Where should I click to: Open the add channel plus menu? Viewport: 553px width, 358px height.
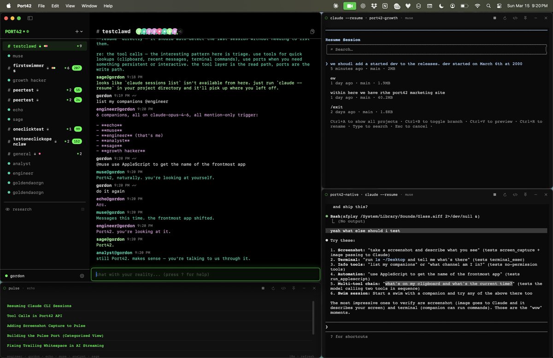[79, 31]
